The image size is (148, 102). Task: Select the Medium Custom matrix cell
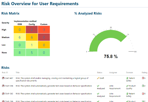[x=44, y=37]
